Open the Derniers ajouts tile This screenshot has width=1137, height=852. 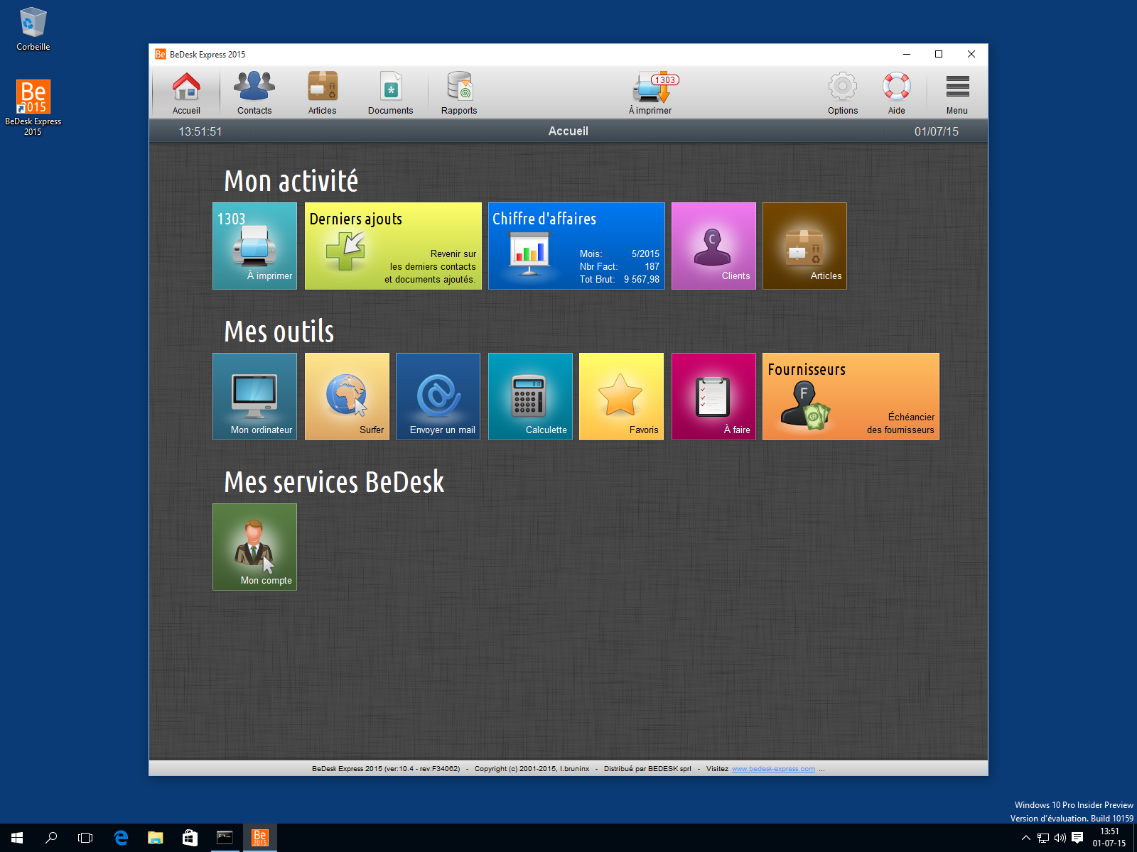coord(393,246)
